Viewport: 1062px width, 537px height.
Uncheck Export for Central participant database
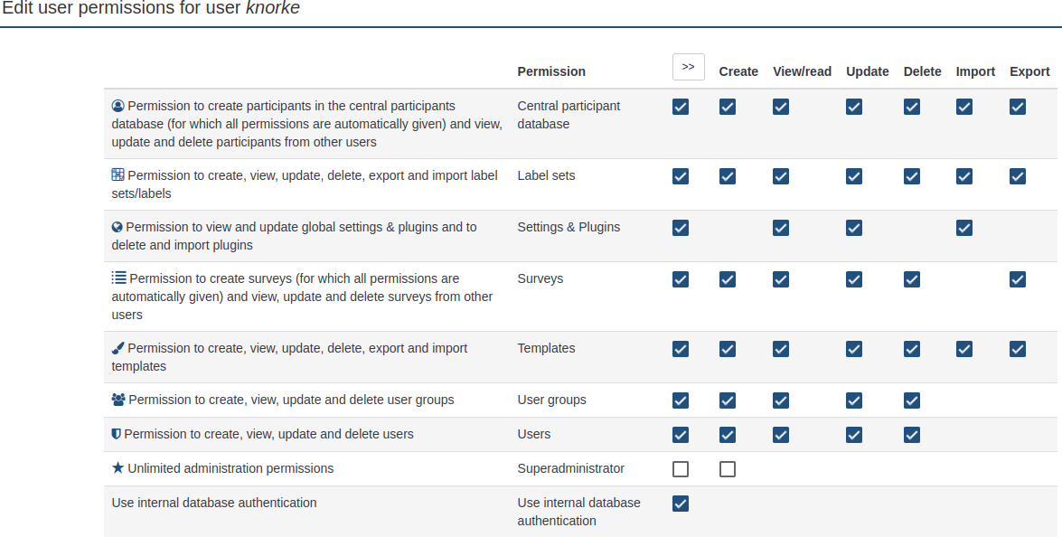[x=1018, y=107]
